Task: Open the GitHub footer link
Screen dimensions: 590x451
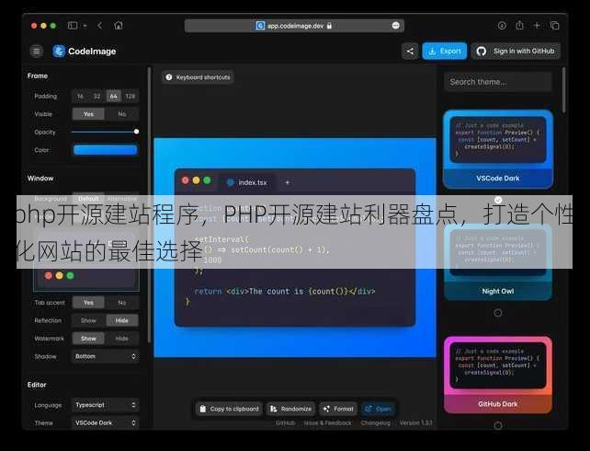Action: [285, 423]
